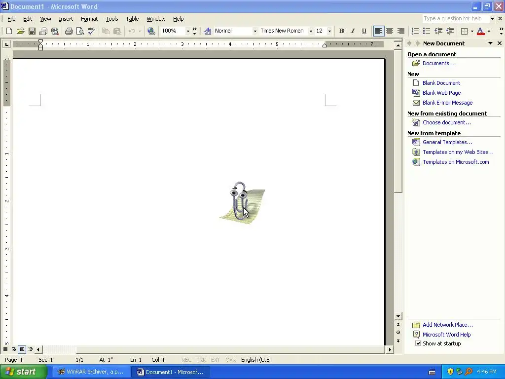Click the Blank E-mail Message link

[447, 103]
